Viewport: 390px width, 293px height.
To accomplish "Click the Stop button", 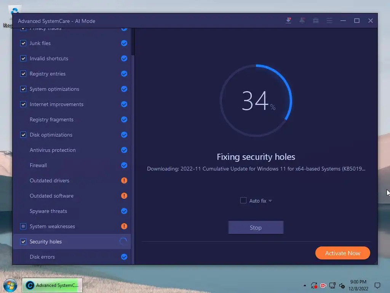I will tap(256, 227).
